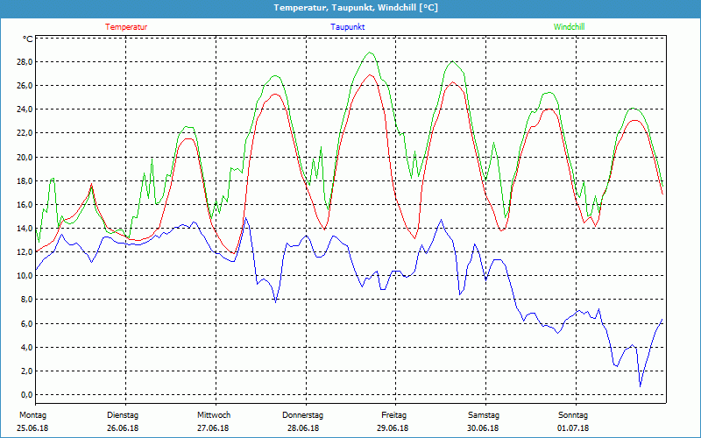This screenshot has width=701, height=438.
Task: Click the green Windchill legend label
Action: 569,27
